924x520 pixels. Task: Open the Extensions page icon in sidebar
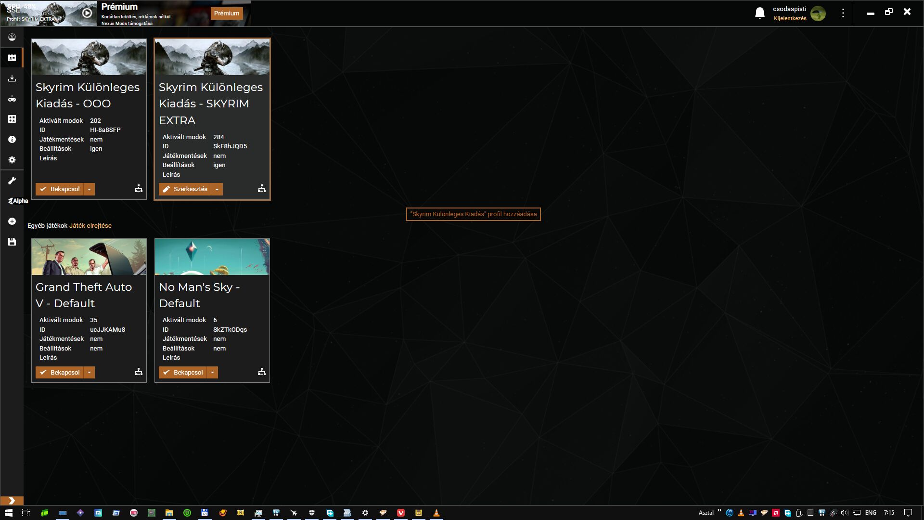point(12,119)
